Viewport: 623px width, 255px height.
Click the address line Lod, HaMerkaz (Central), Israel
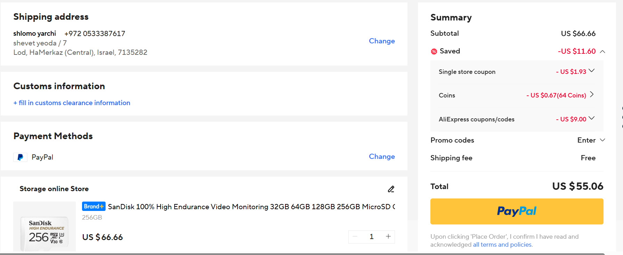[80, 52]
